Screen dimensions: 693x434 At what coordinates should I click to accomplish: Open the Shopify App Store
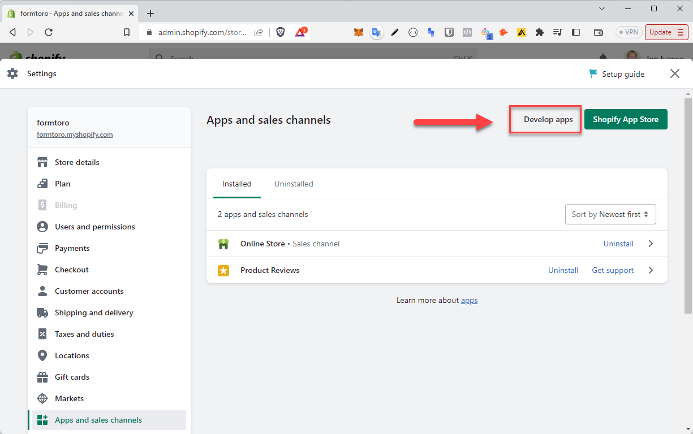[626, 119]
